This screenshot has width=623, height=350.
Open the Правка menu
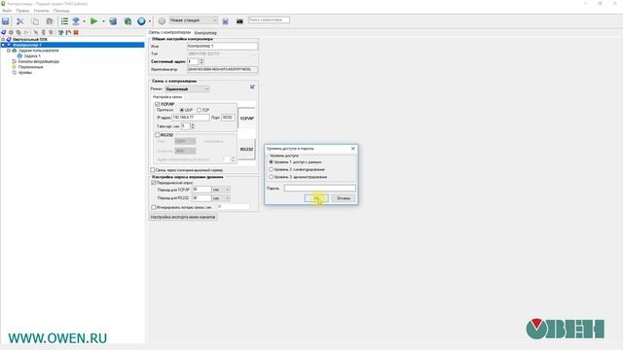[22, 11]
